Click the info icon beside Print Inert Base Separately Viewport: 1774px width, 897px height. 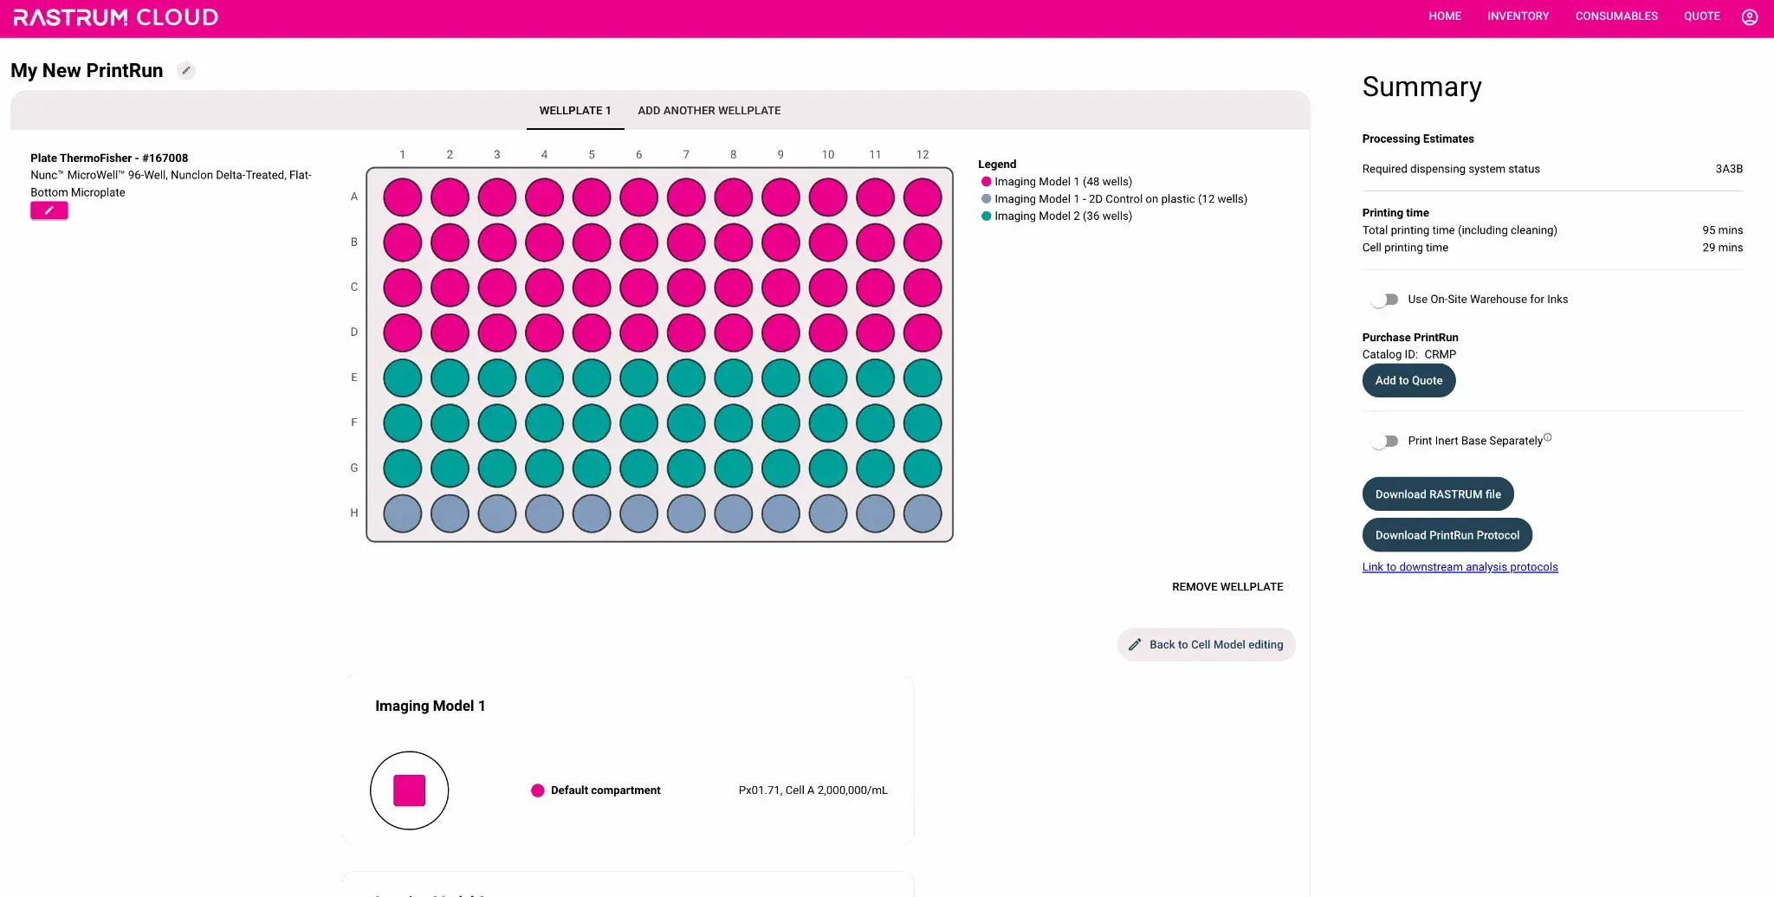click(x=1547, y=436)
